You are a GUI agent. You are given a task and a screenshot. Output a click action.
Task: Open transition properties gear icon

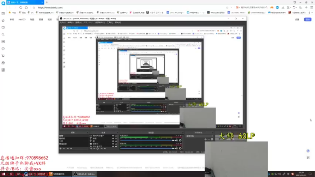212,139
